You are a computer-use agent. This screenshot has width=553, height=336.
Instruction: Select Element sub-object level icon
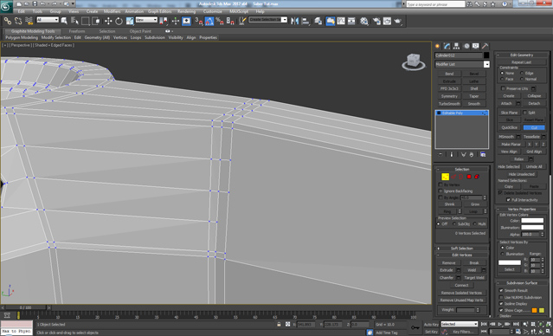tap(477, 177)
